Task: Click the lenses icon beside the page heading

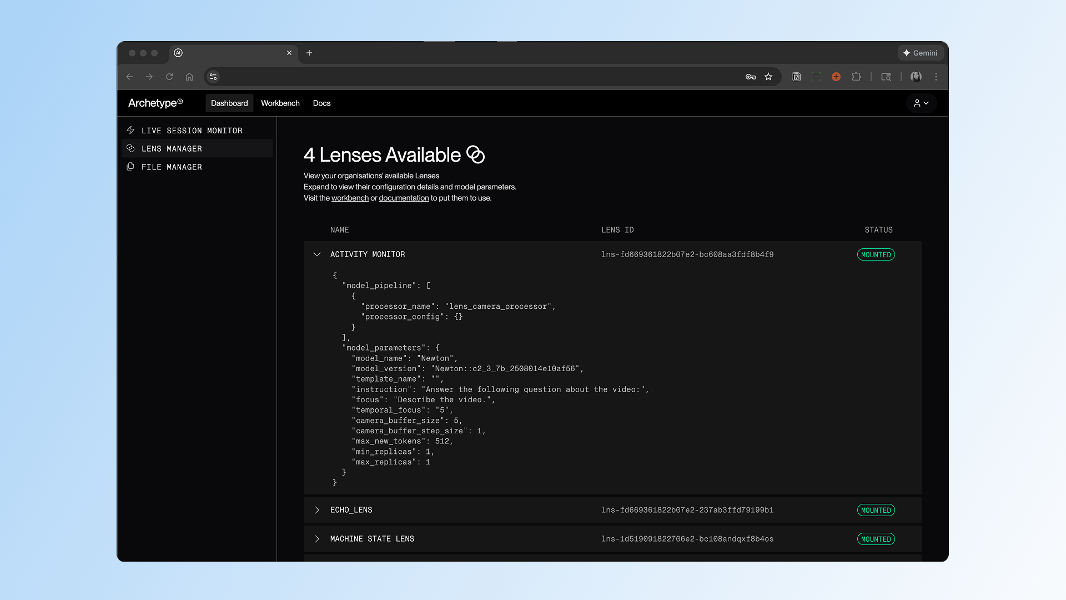Action: pos(475,156)
